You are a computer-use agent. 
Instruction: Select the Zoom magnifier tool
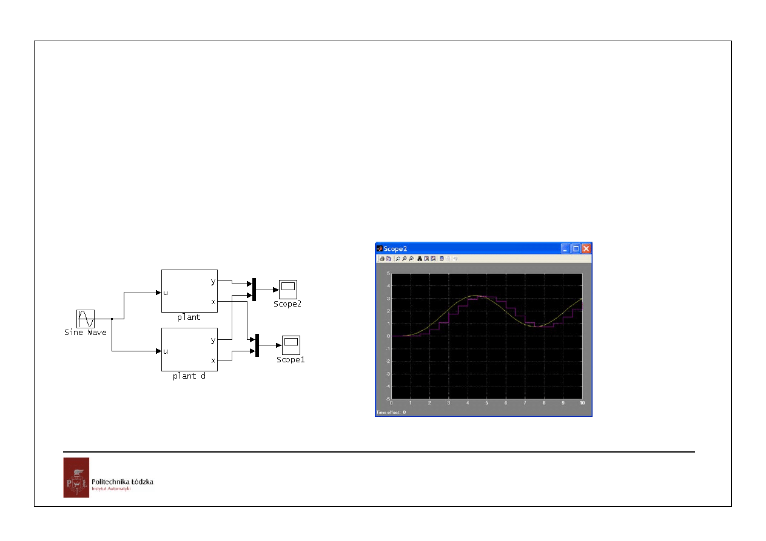point(398,259)
